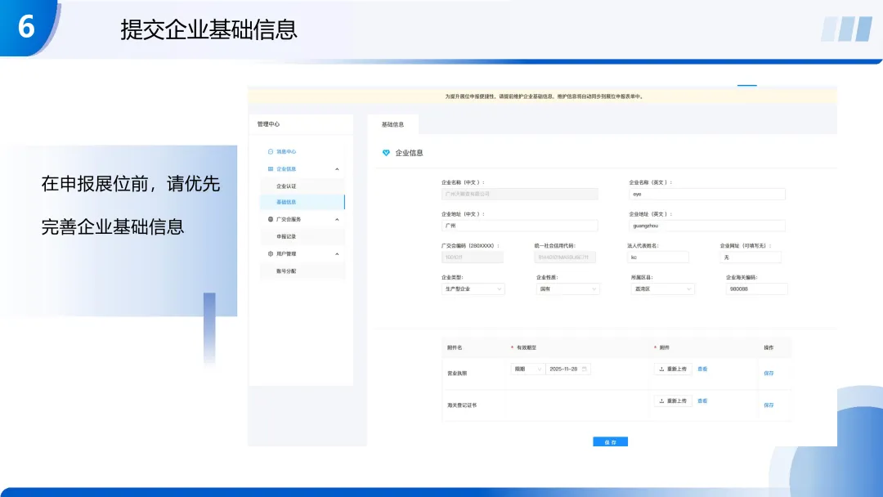Click the 广交会服务 globe icon

click(x=271, y=219)
